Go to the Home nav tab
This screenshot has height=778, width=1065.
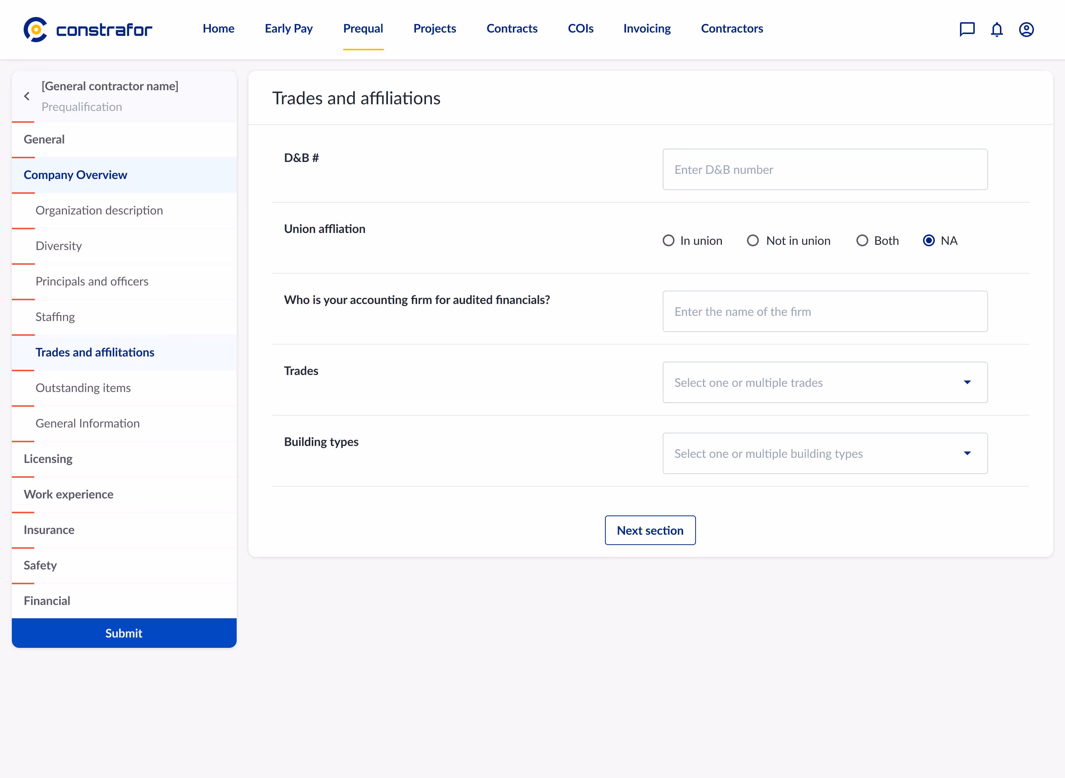(218, 29)
